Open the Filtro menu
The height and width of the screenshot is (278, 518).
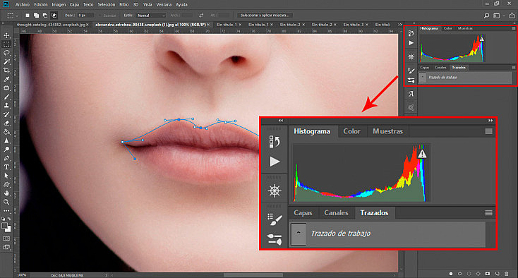[124, 5]
